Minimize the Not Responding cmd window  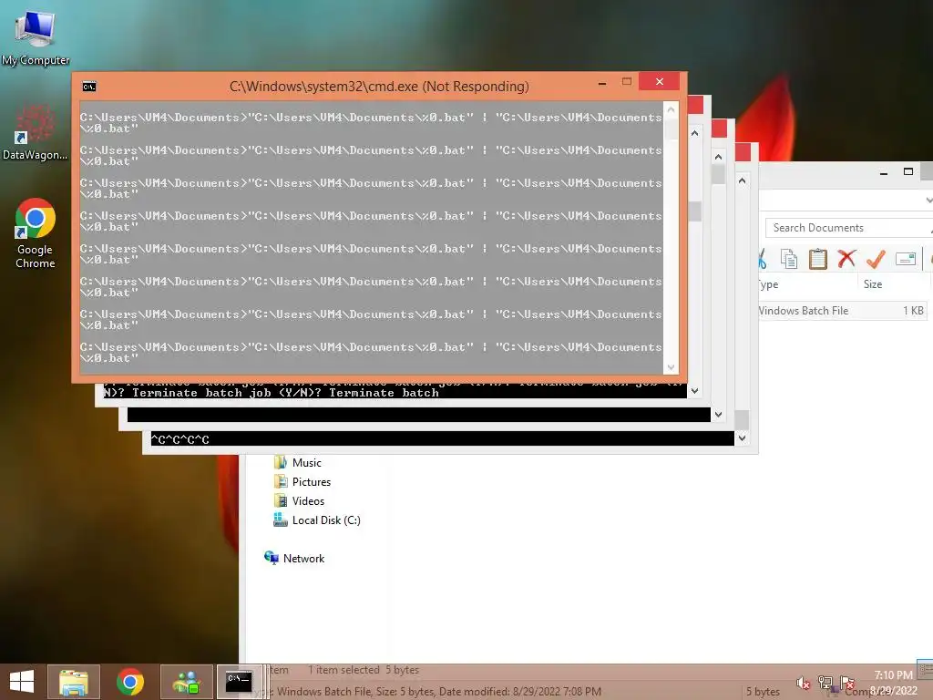point(602,83)
